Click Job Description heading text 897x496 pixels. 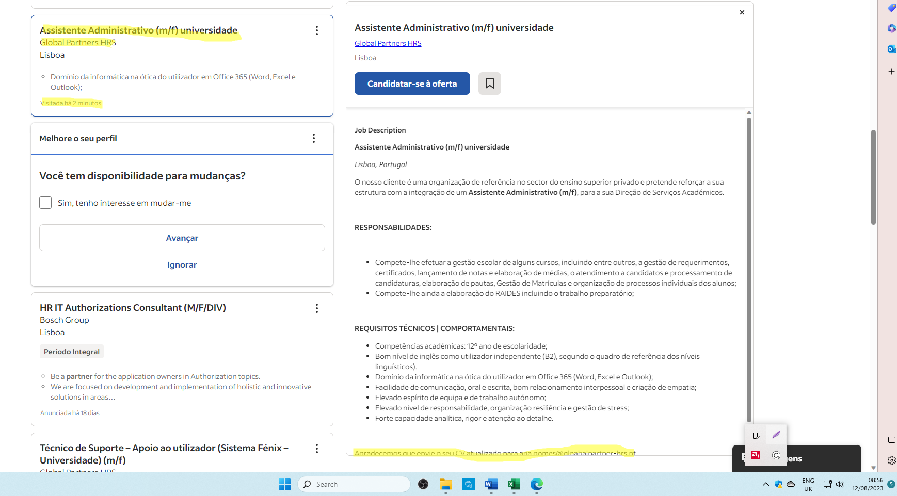click(x=380, y=130)
